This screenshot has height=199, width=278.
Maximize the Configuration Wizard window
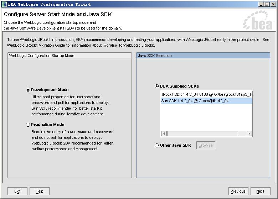coord(267,4)
